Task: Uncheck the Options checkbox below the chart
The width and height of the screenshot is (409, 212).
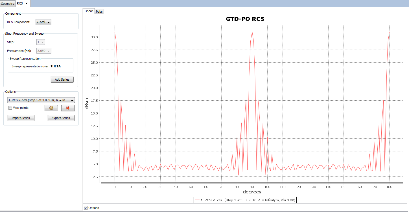Action: (x=86, y=208)
